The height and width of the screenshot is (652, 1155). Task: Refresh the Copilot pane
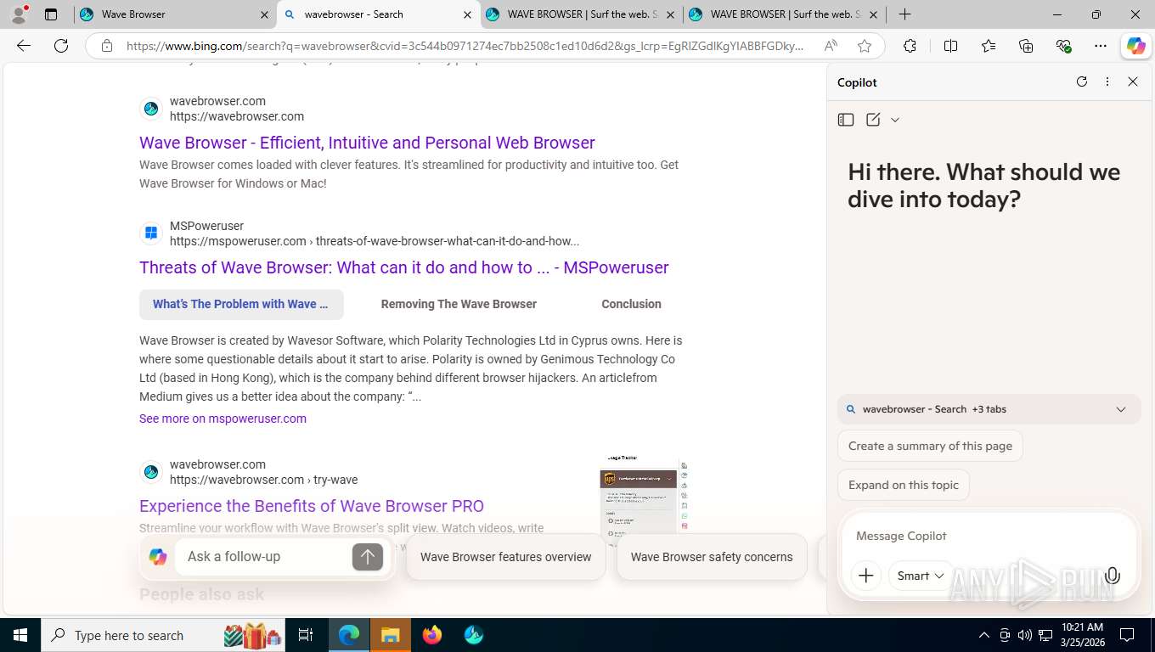pyautogui.click(x=1082, y=81)
